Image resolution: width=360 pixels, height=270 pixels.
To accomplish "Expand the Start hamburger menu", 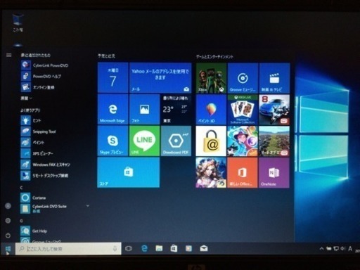I will click(8, 55).
